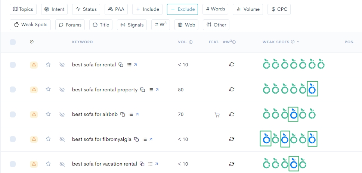Open the Forums filter
Image resolution: width=362 pixels, height=173 pixels.
tap(70, 25)
